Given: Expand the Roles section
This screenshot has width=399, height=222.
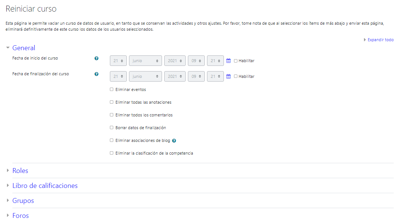Looking at the screenshot, I should tap(20, 171).
